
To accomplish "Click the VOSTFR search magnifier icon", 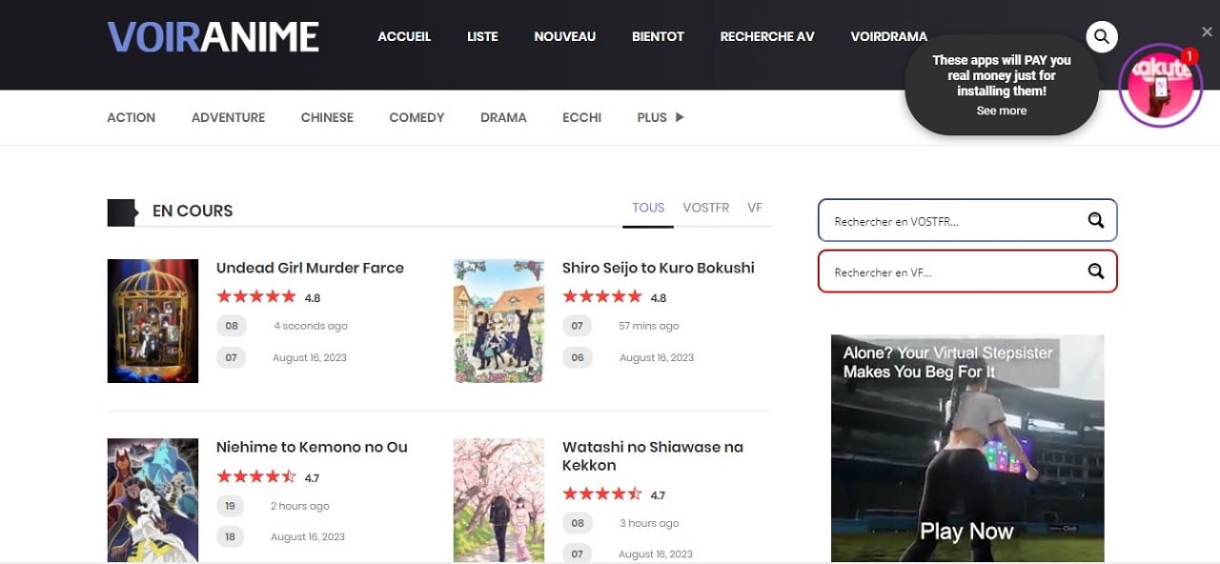I will (1095, 221).
